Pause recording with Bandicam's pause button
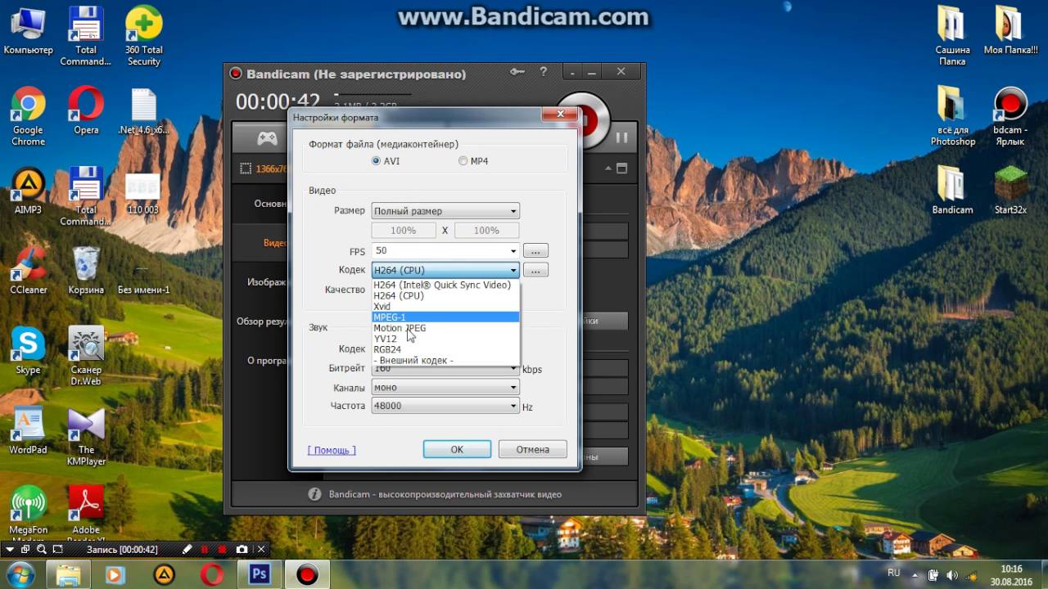1048x589 pixels. tap(621, 137)
